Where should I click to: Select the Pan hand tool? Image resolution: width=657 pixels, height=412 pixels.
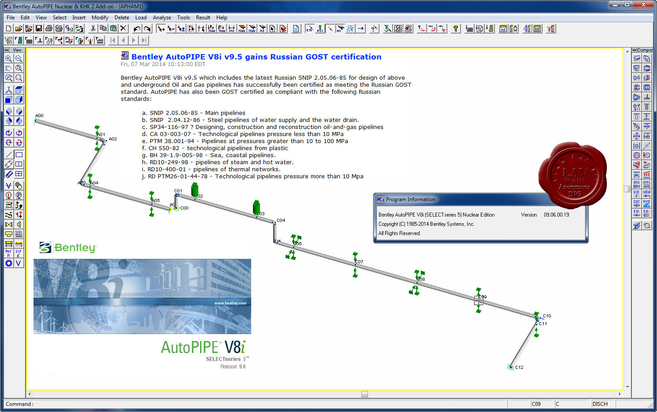pos(8,68)
